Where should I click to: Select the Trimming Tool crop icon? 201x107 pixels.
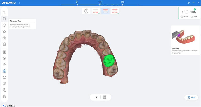(x=4, y=19)
